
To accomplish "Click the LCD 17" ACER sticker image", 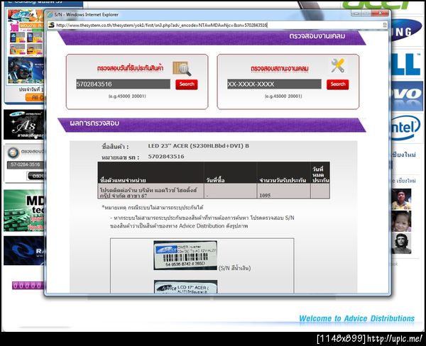I will pyautogui.click(x=185, y=286).
